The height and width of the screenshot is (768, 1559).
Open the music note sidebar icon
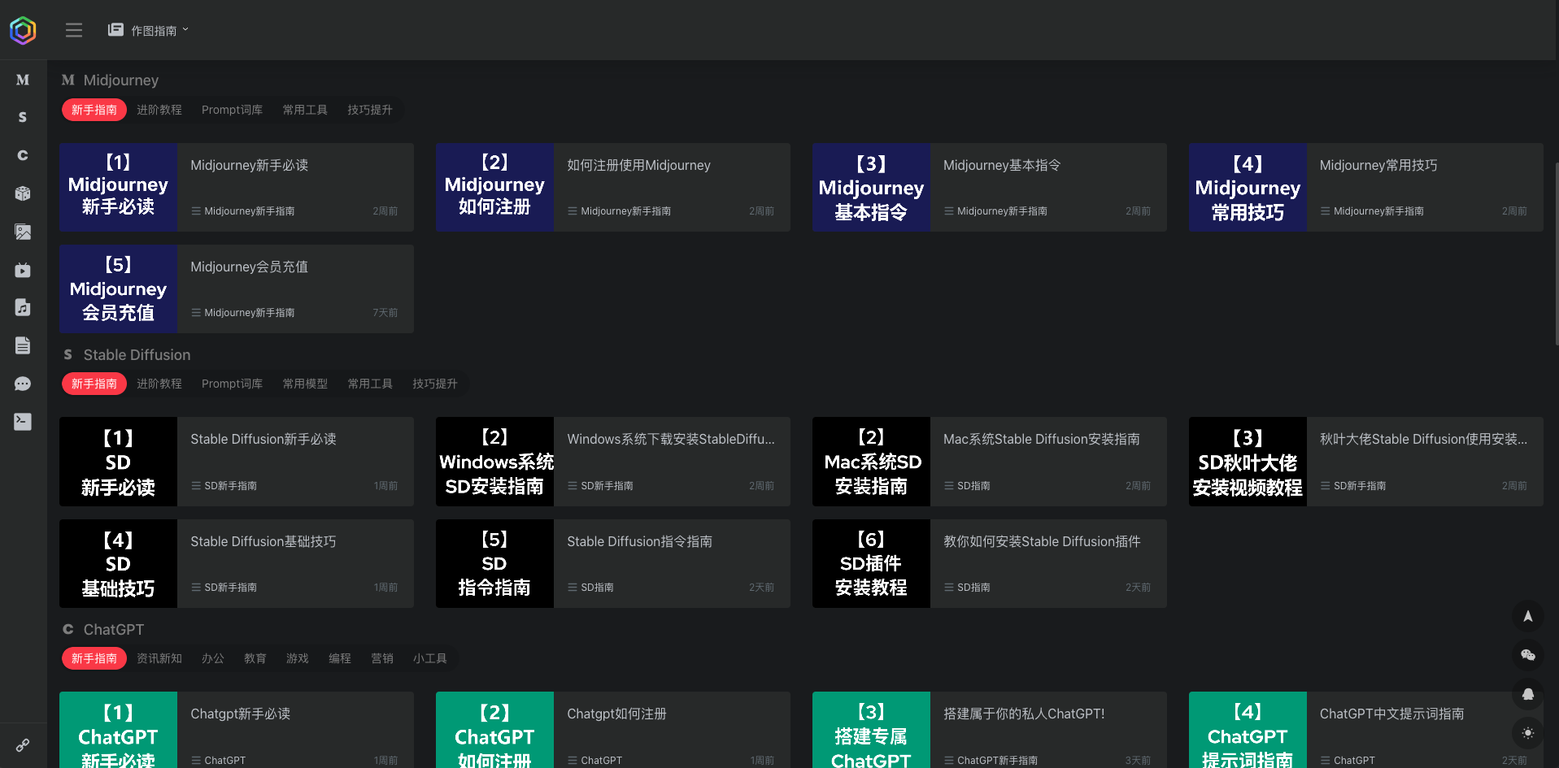coord(23,307)
